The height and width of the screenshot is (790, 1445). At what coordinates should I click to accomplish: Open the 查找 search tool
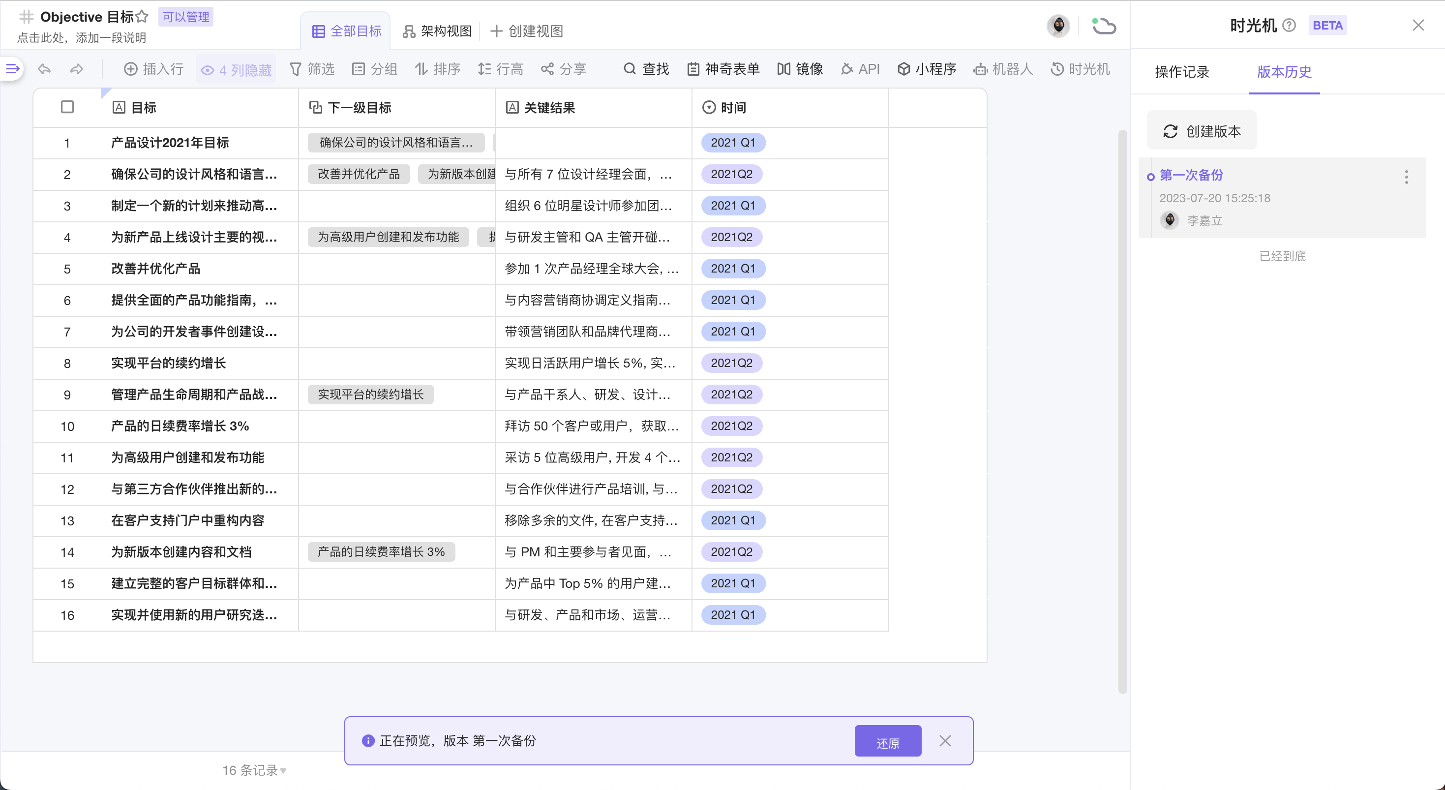point(646,69)
